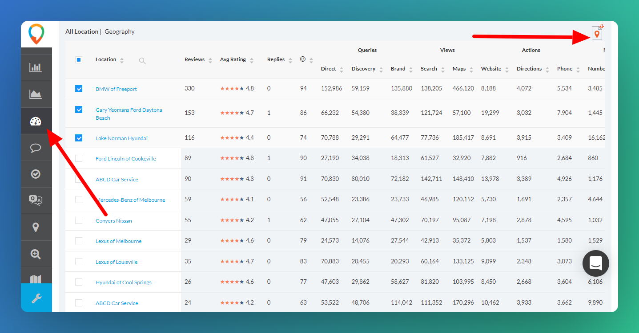Screen dimensions: 639x333
Task: Check Lexus of Melbourne checkbox
Action: click(x=79, y=241)
